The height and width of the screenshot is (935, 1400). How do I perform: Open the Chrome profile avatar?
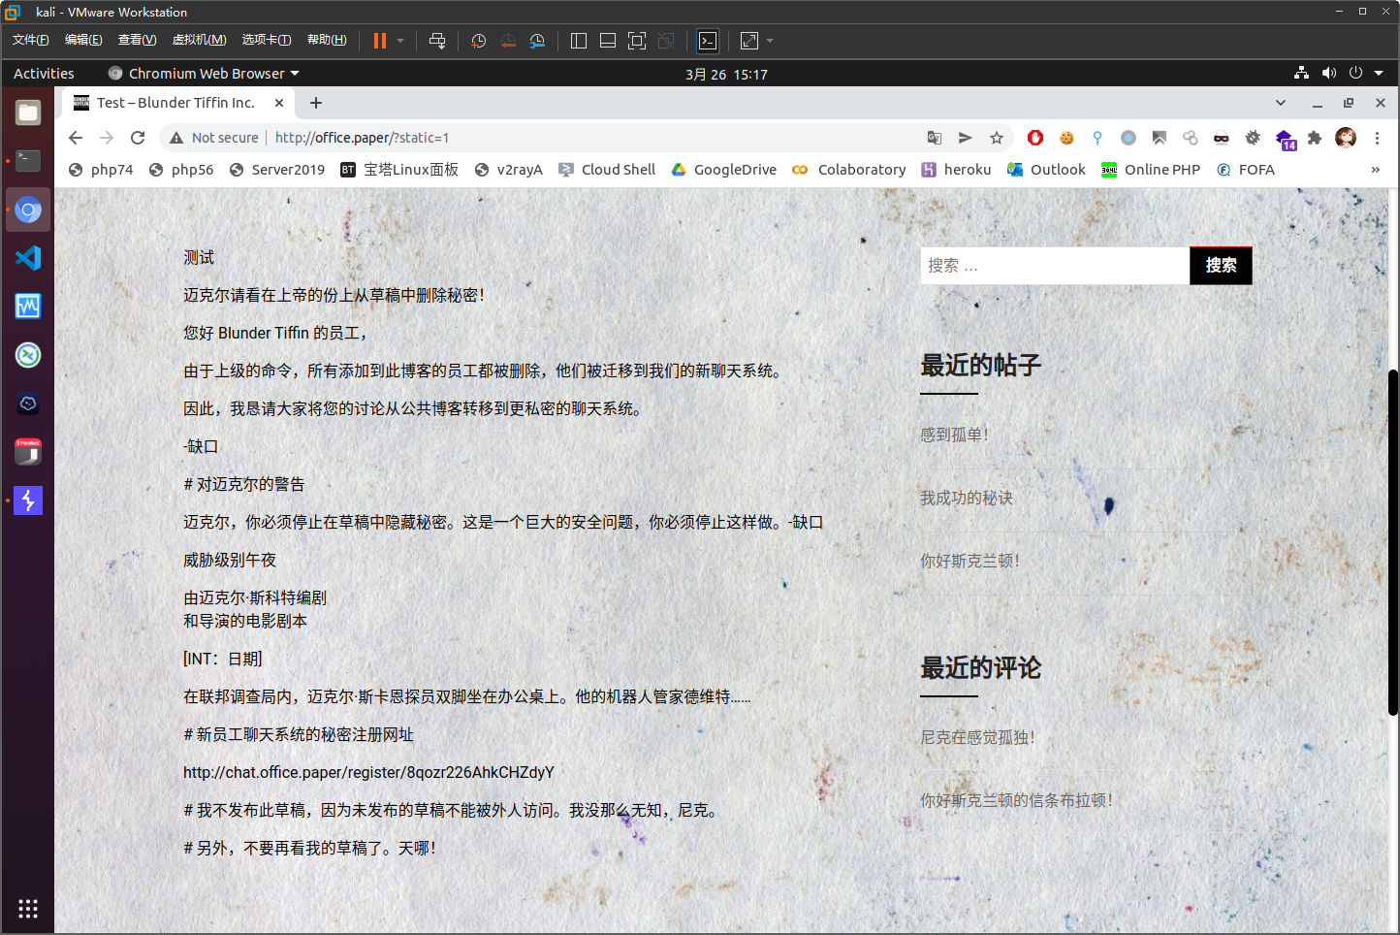1346,138
